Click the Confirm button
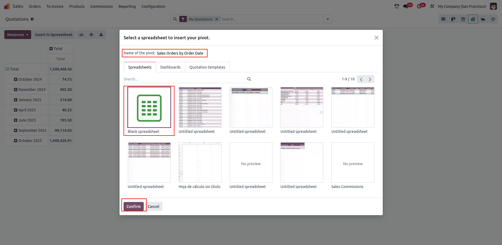 (x=134, y=207)
